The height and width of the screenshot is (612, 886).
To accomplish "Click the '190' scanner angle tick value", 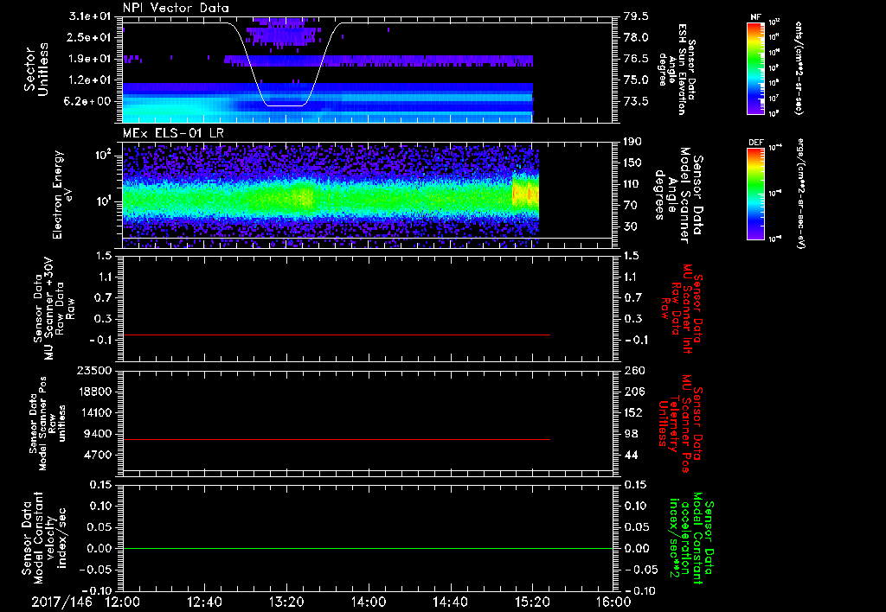I will coord(633,142).
